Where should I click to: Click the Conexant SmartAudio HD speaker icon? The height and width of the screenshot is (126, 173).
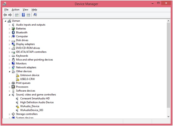click(x=17, y=98)
